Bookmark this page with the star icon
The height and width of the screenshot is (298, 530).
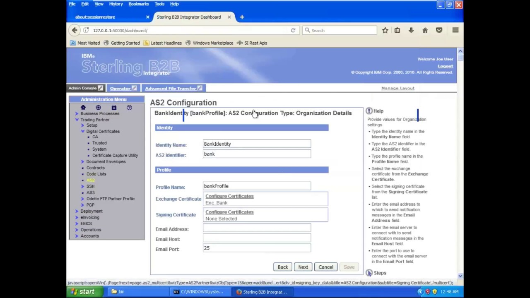(x=385, y=30)
